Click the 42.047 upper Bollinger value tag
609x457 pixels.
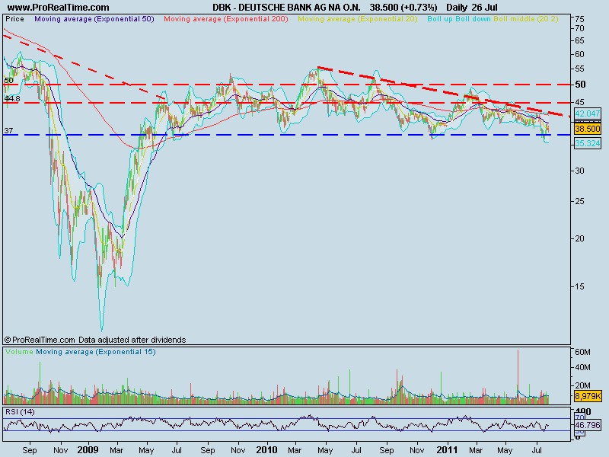point(587,113)
